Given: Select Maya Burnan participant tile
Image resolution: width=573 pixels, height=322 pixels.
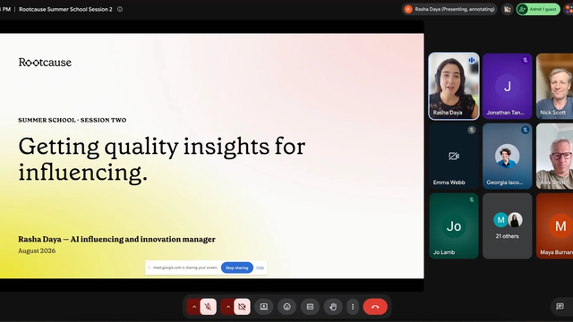Looking at the screenshot, I should [x=554, y=226].
